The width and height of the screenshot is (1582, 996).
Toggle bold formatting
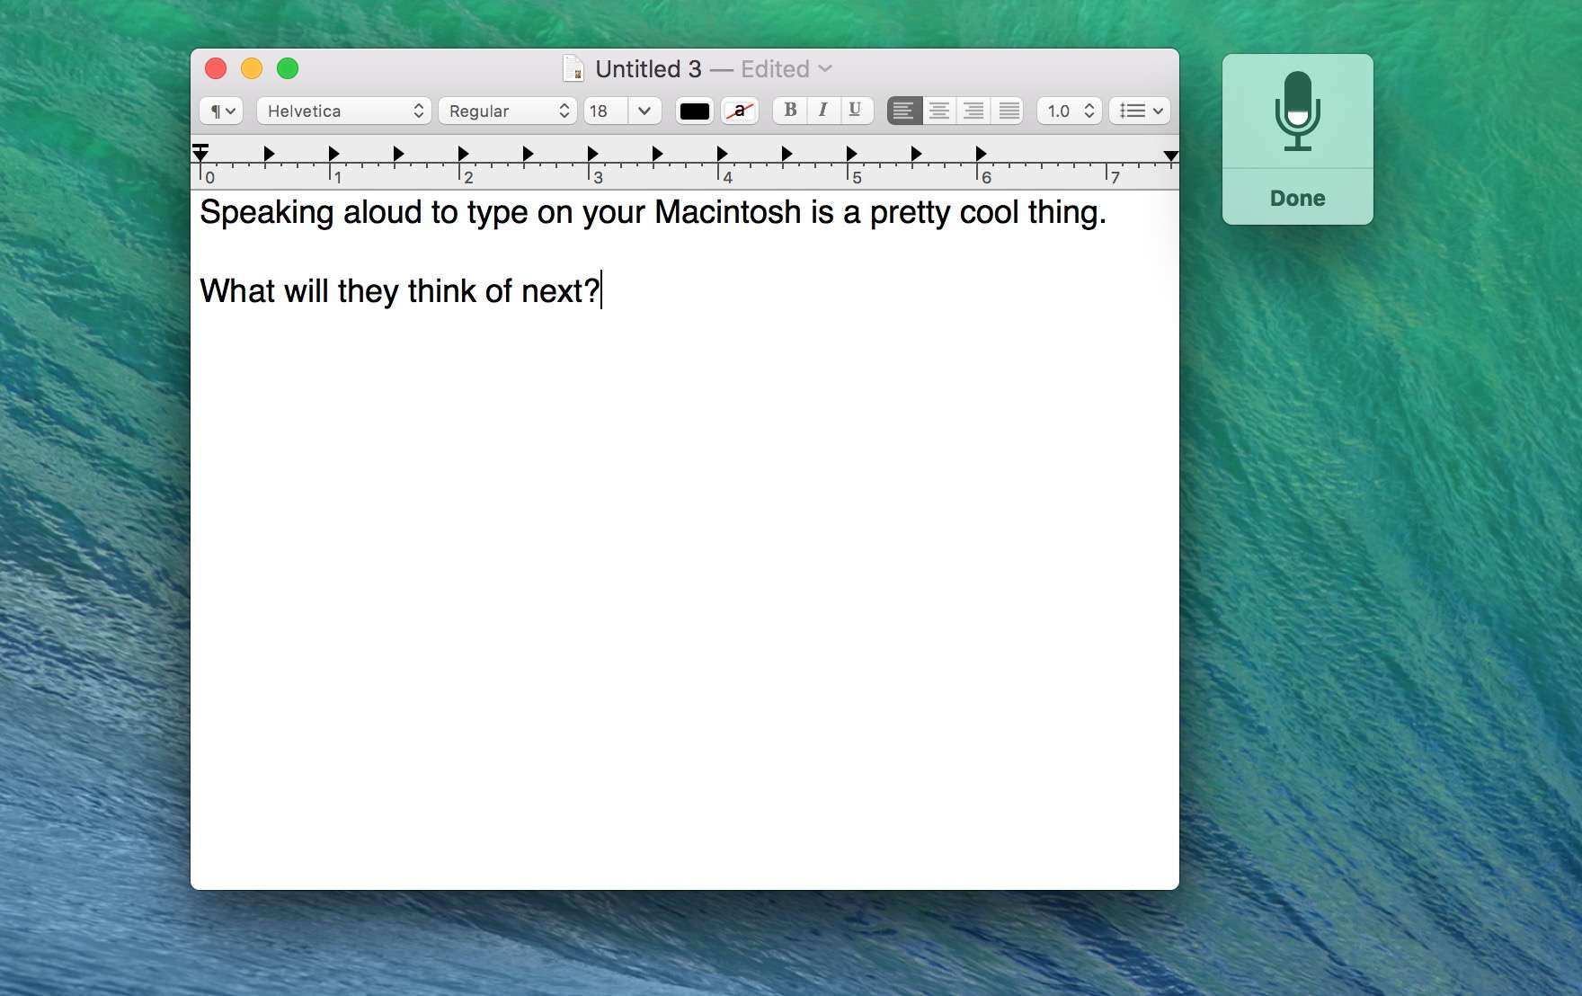[x=790, y=111]
